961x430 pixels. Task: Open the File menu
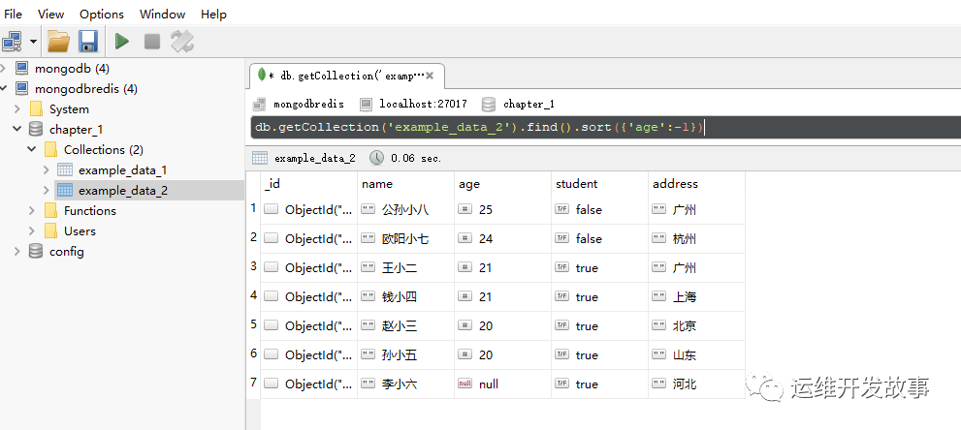pyautogui.click(x=13, y=15)
